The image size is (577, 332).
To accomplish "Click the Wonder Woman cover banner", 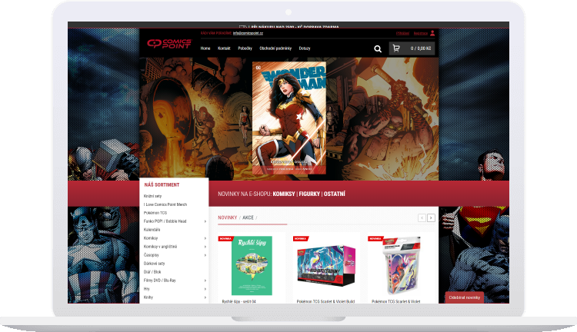I will pos(288,118).
